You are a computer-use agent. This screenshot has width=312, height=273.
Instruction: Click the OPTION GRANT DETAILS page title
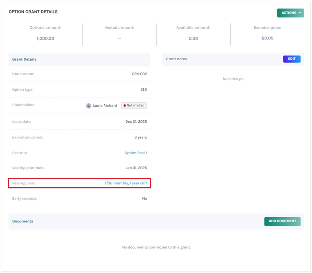tap(33, 12)
